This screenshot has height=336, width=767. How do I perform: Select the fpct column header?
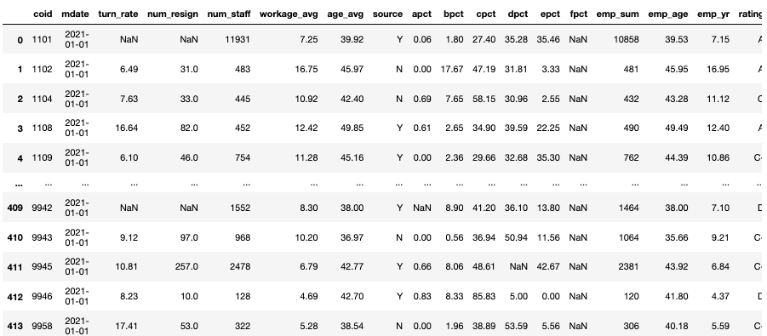click(578, 14)
